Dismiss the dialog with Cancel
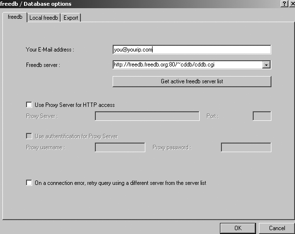295x234 pixels. (x=277, y=228)
